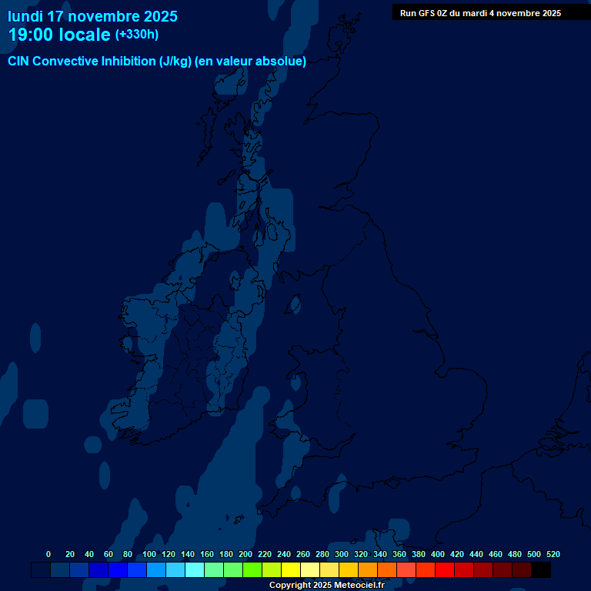Click the date 'lundi 17 novembre 2025'

pyautogui.click(x=92, y=16)
